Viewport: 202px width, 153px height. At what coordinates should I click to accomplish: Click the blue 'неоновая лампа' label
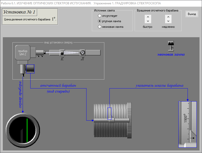(171, 54)
